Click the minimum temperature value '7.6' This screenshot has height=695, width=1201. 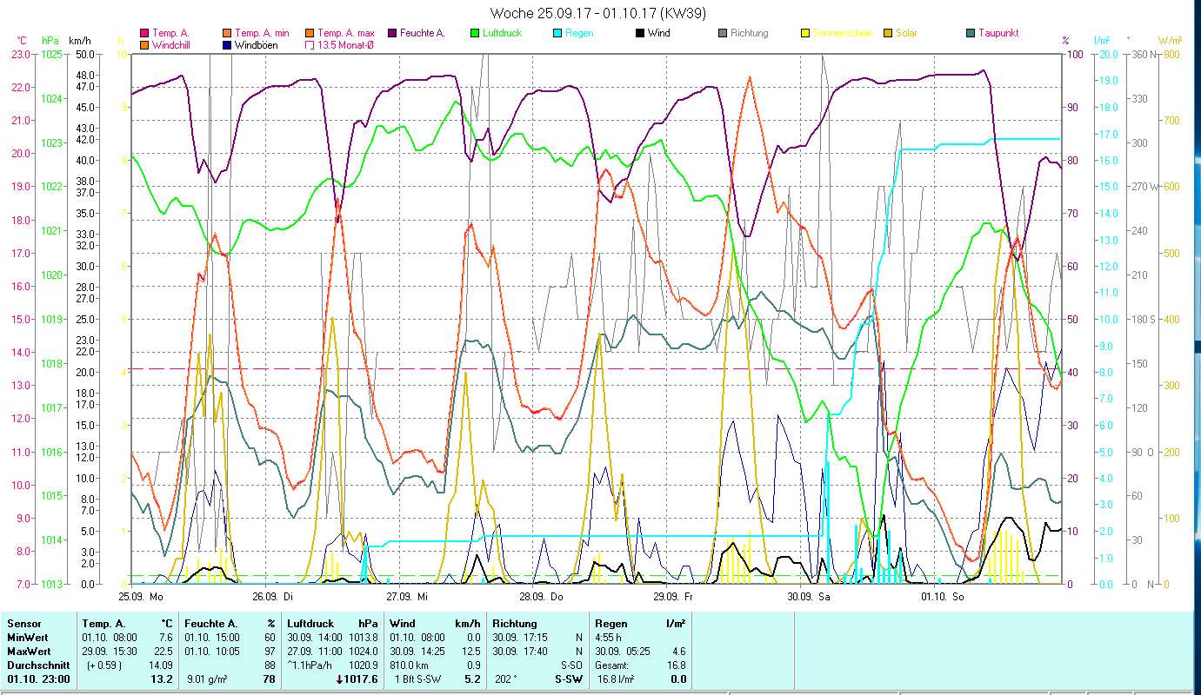[166, 638]
